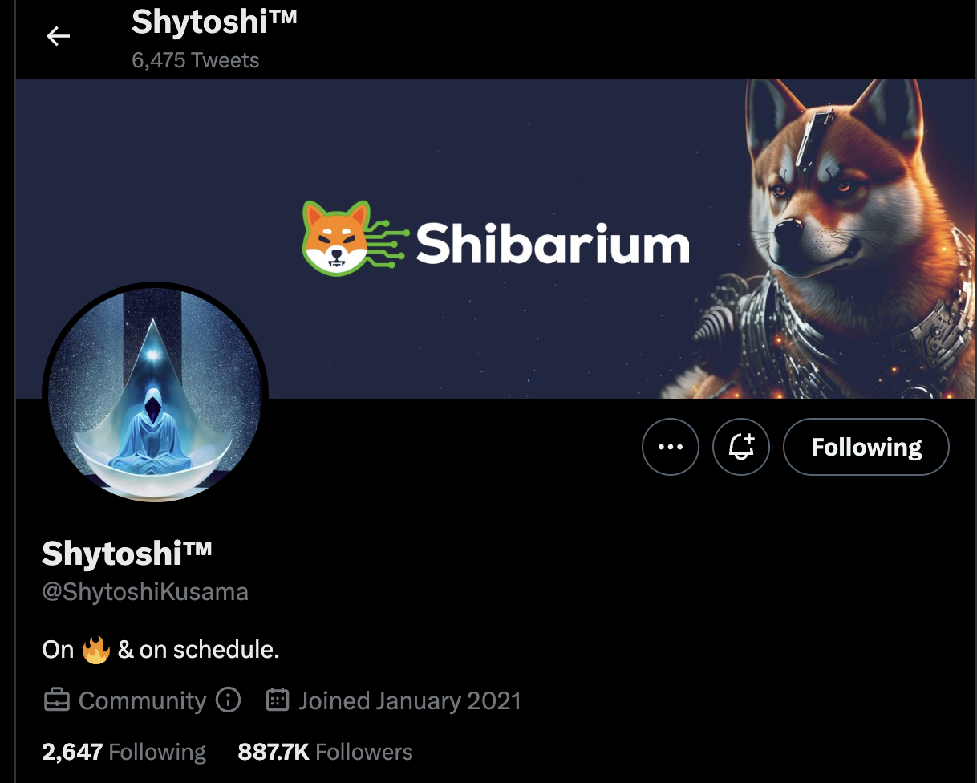Click the Joined January 2021 text
This screenshot has width=977, height=783.
point(410,700)
